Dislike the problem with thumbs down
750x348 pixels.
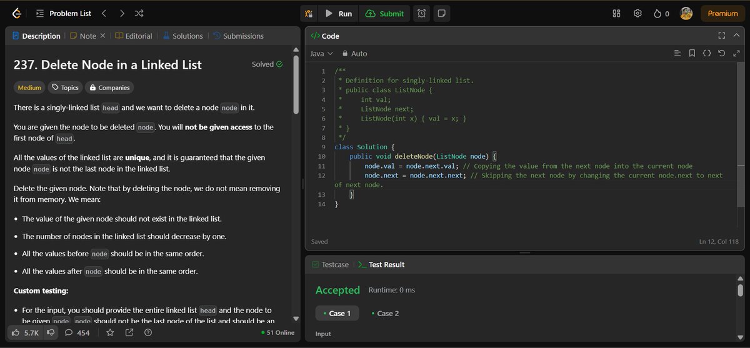(51, 332)
